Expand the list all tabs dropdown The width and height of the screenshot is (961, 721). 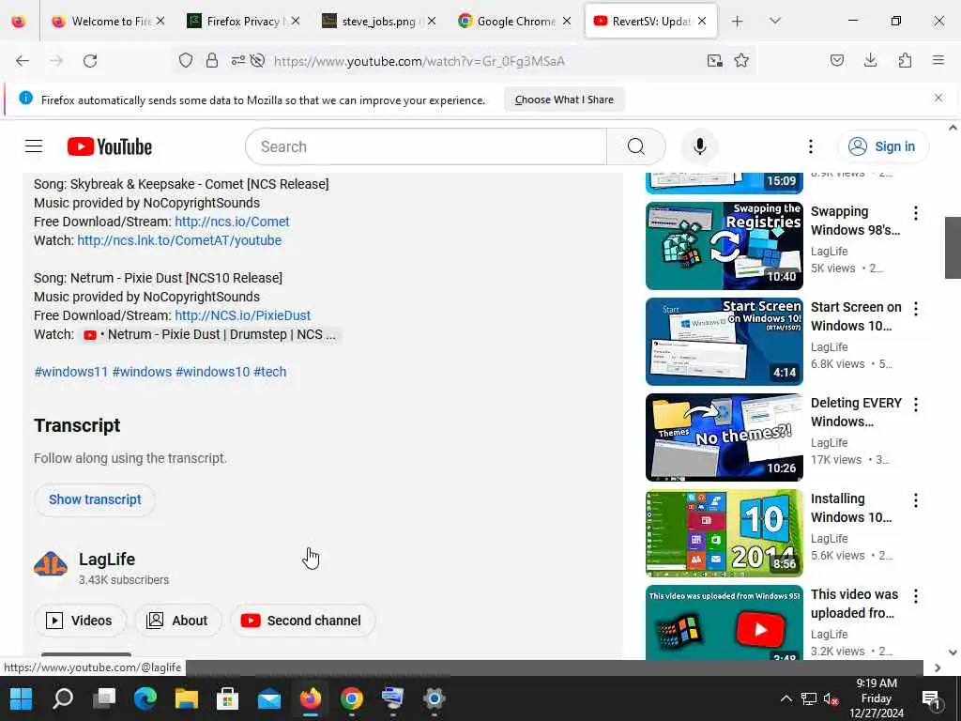(774, 22)
